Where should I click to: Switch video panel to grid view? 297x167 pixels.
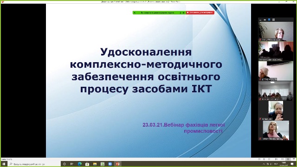(273, 19)
